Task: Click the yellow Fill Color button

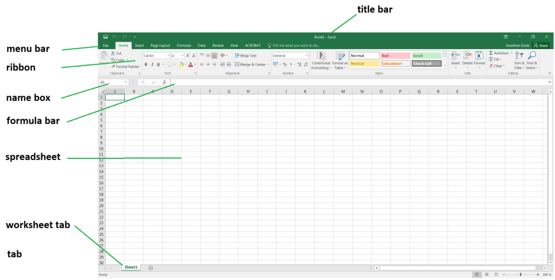Action: (x=181, y=64)
